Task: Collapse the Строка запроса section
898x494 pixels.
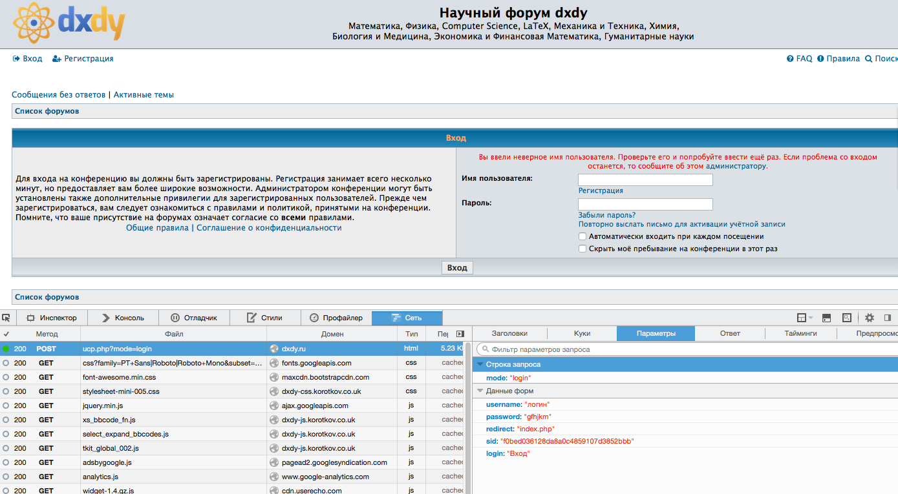Action: coord(480,365)
